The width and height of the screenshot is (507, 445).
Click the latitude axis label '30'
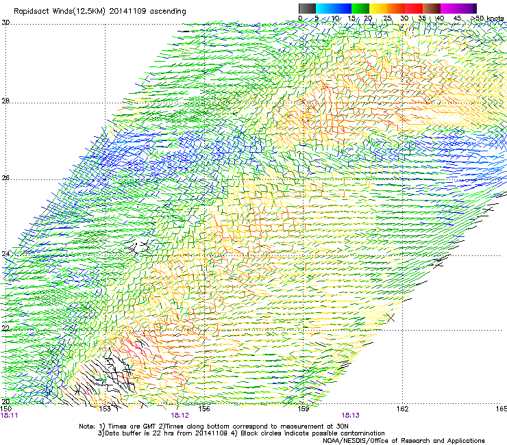(x=5, y=23)
